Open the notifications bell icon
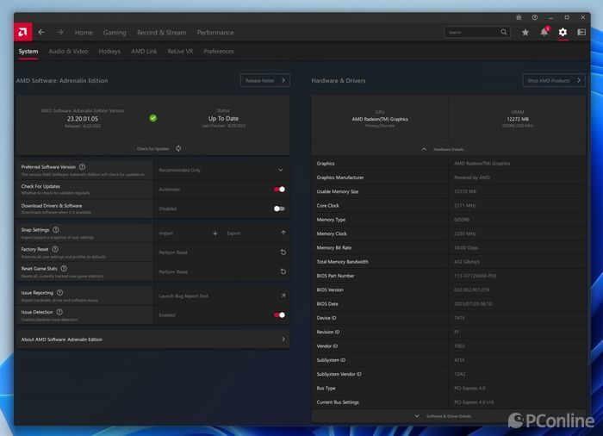This screenshot has width=603, height=436. tap(544, 33)
